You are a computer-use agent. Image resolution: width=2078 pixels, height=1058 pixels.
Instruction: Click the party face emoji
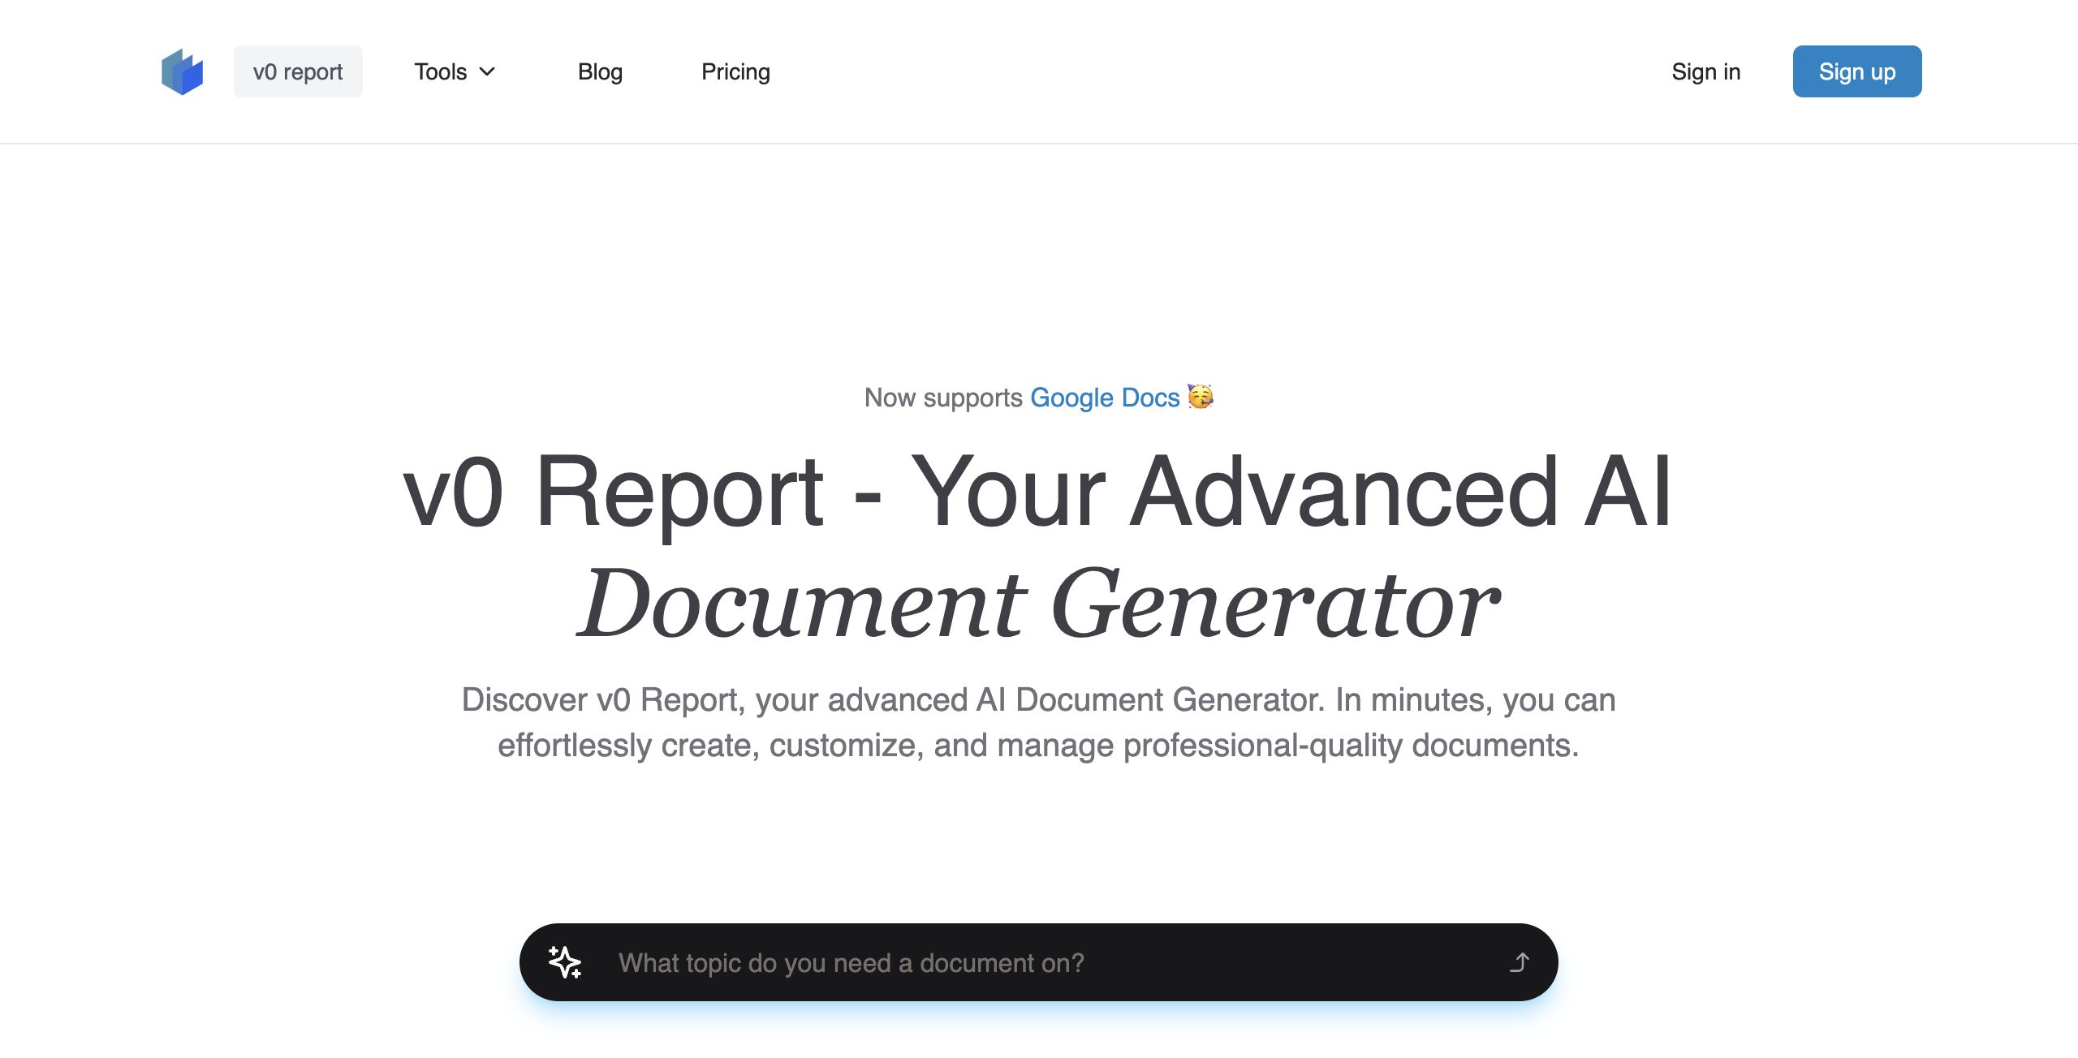[x=1201, y=397]
